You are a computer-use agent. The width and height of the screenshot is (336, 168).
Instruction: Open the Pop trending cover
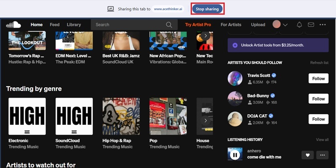click(x=168, y=116)
